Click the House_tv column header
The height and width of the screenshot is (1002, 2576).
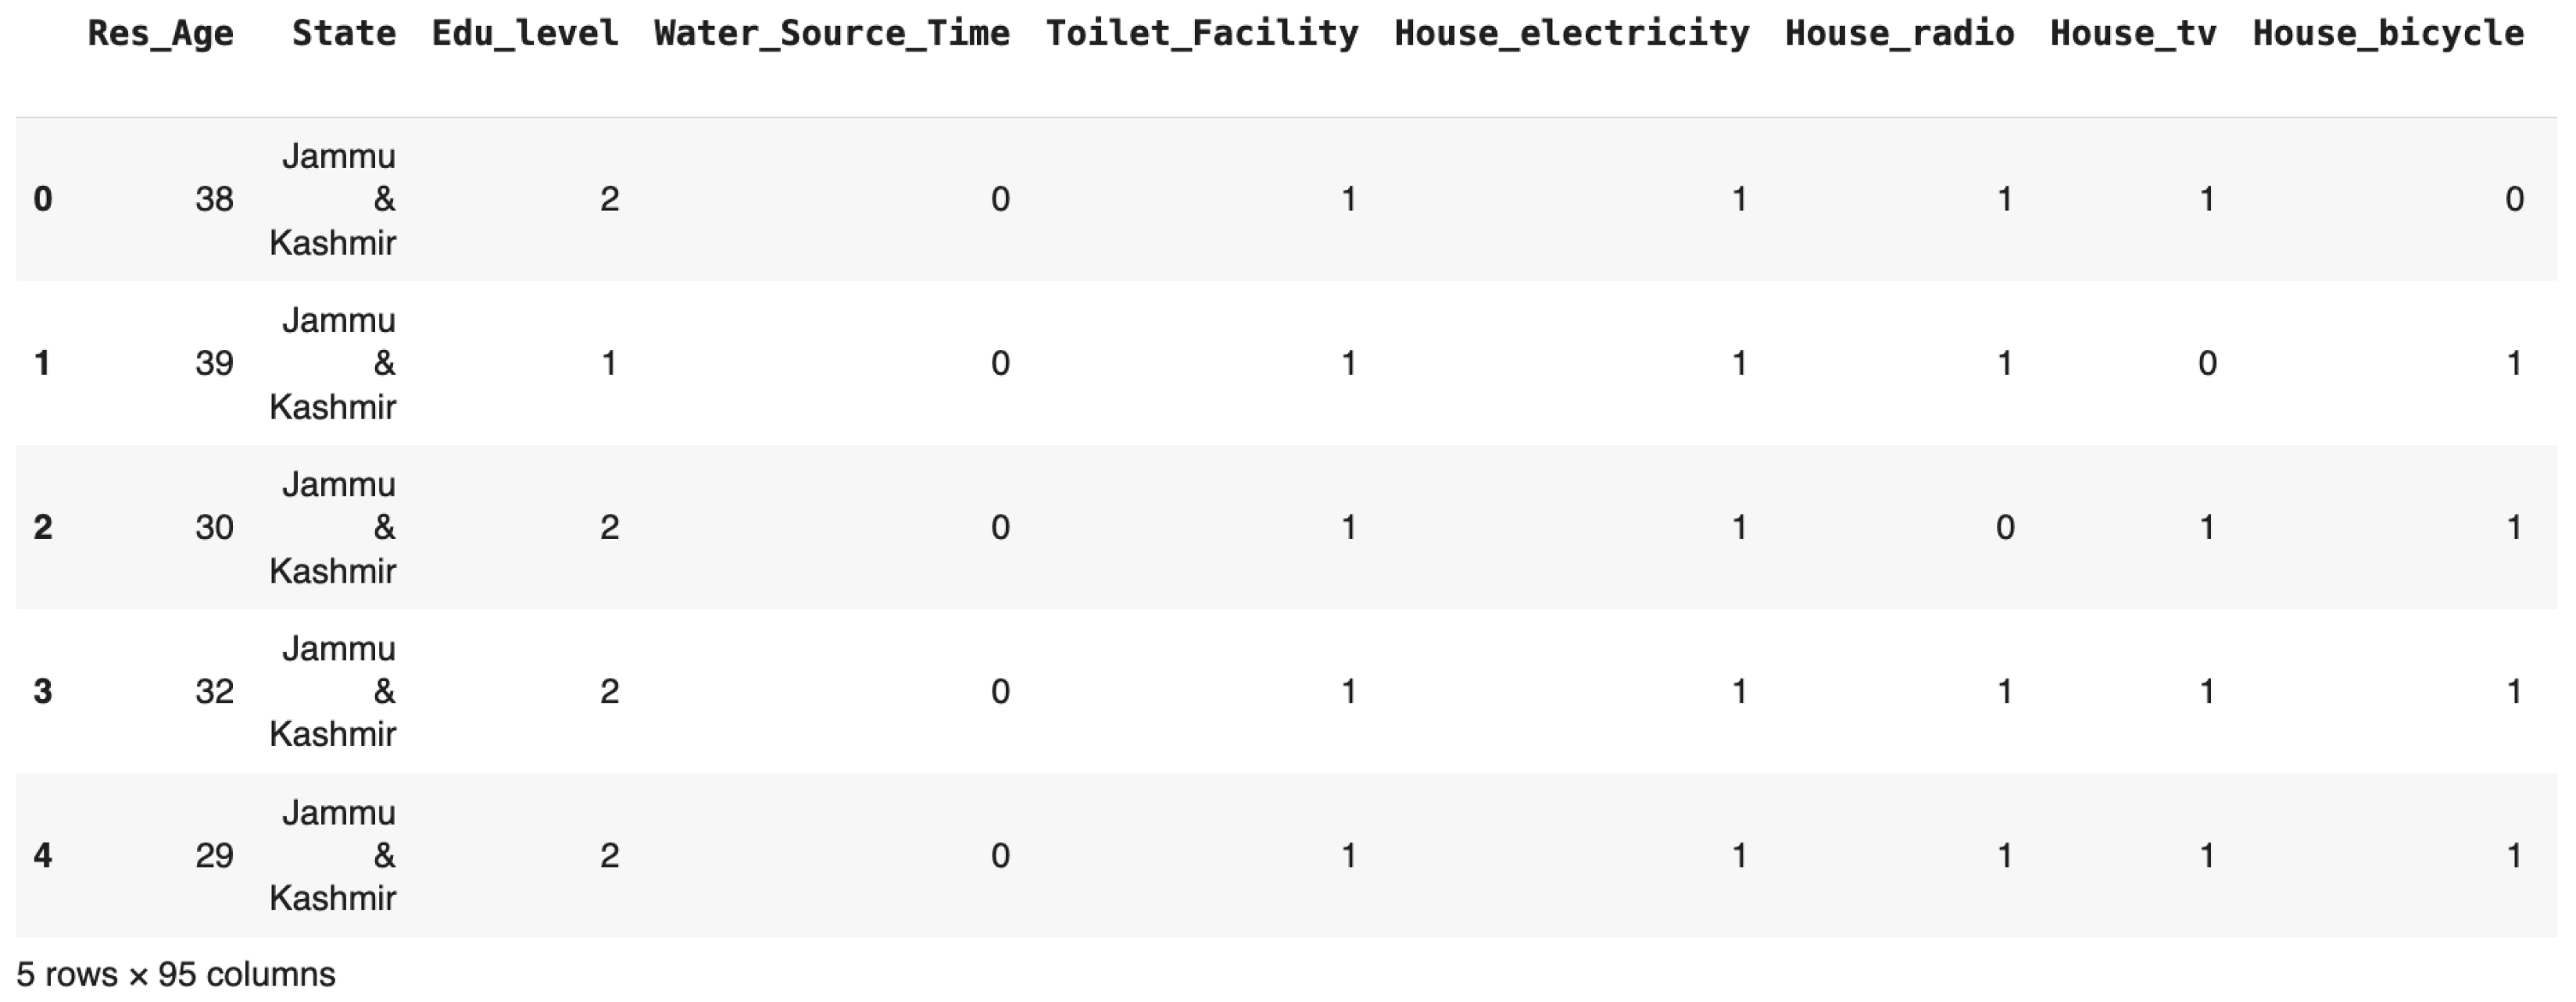tap(2133, 34)
